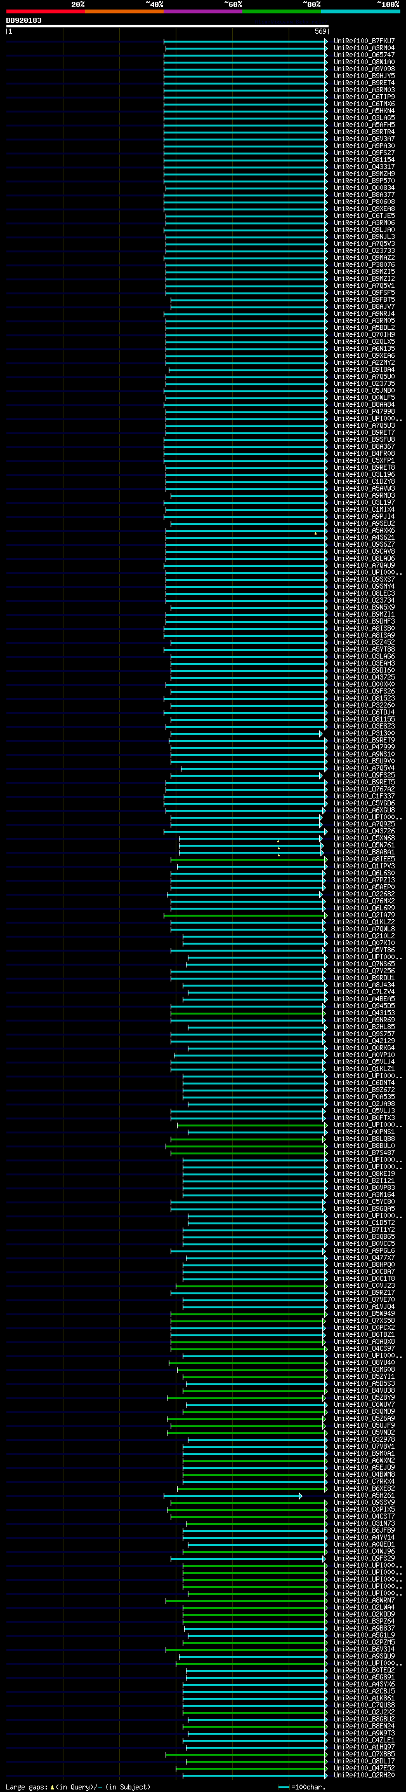Click the Large gaps legend text
406x1792 pixels.
pos(78,1786)
